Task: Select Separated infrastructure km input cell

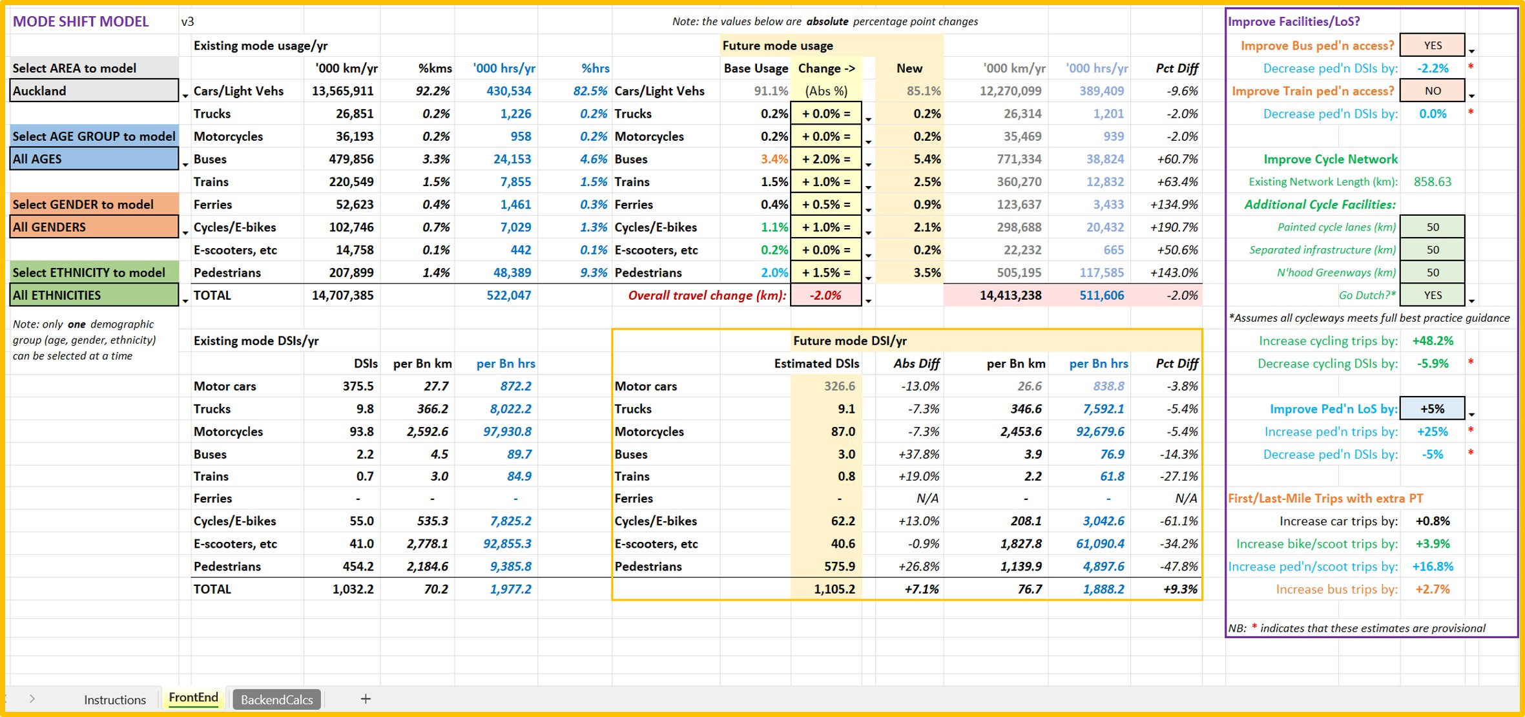Action: (1432, 250)
